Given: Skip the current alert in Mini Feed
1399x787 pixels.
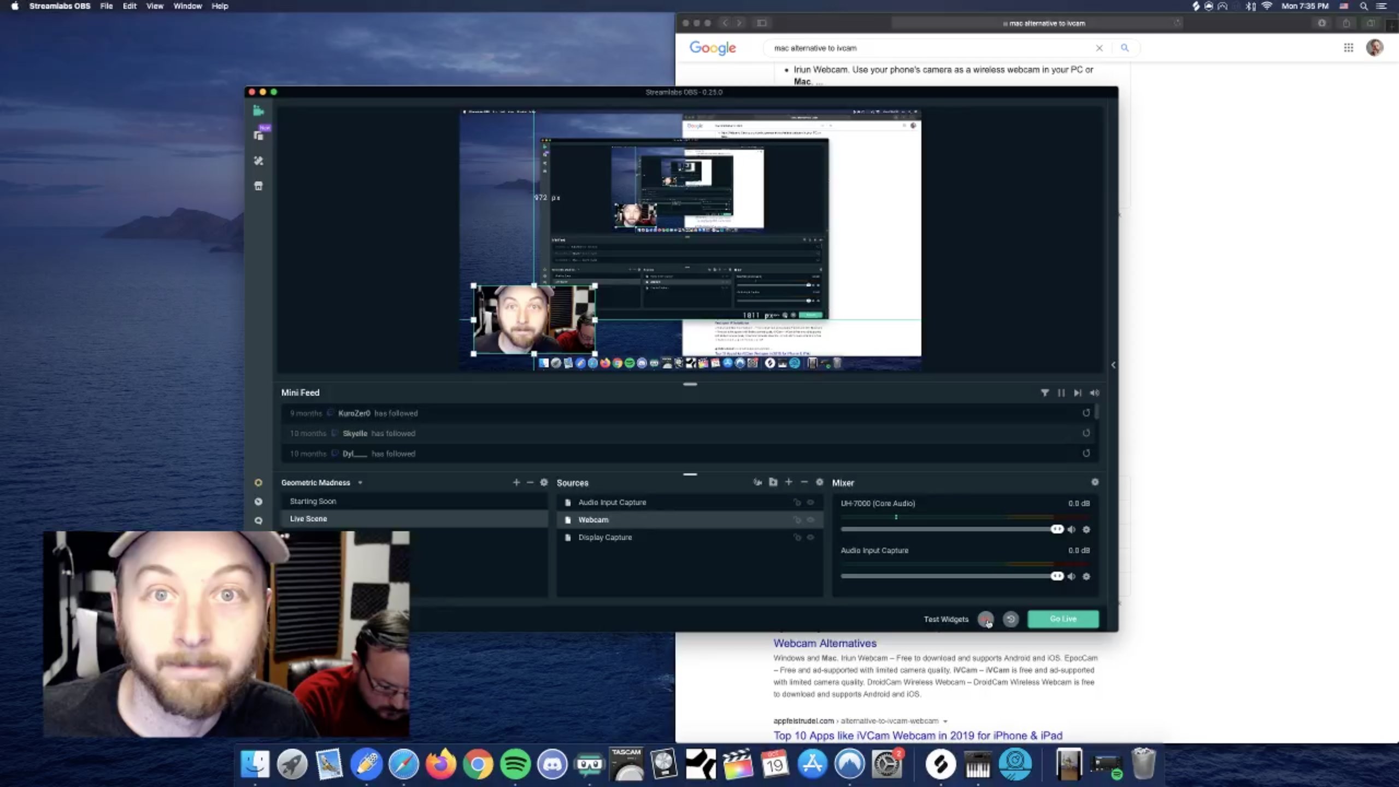Looking at the screenshot, I should pyautogui.click(x=1077, y=392).
